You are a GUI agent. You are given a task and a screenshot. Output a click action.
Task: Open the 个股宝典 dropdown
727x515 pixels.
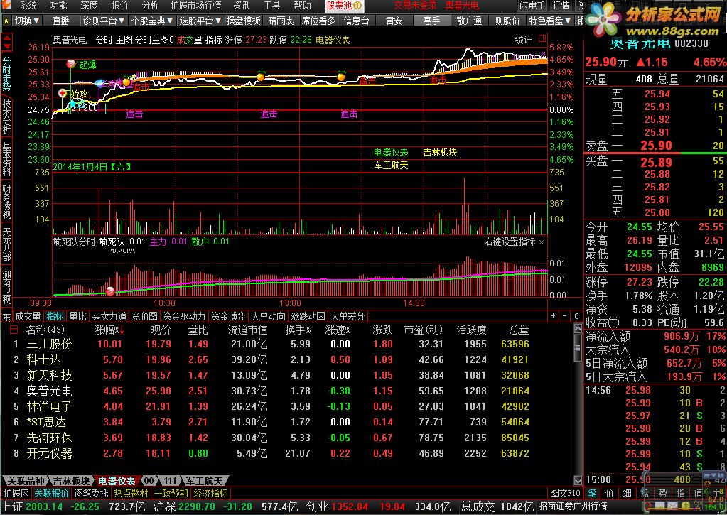151,21
